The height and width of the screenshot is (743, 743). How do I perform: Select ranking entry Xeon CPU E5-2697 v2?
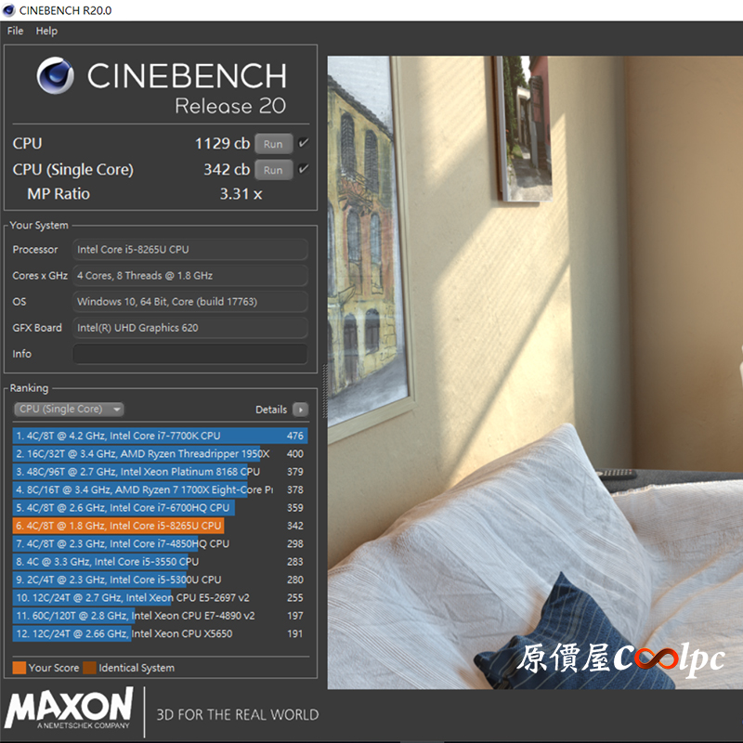(160, 597)
